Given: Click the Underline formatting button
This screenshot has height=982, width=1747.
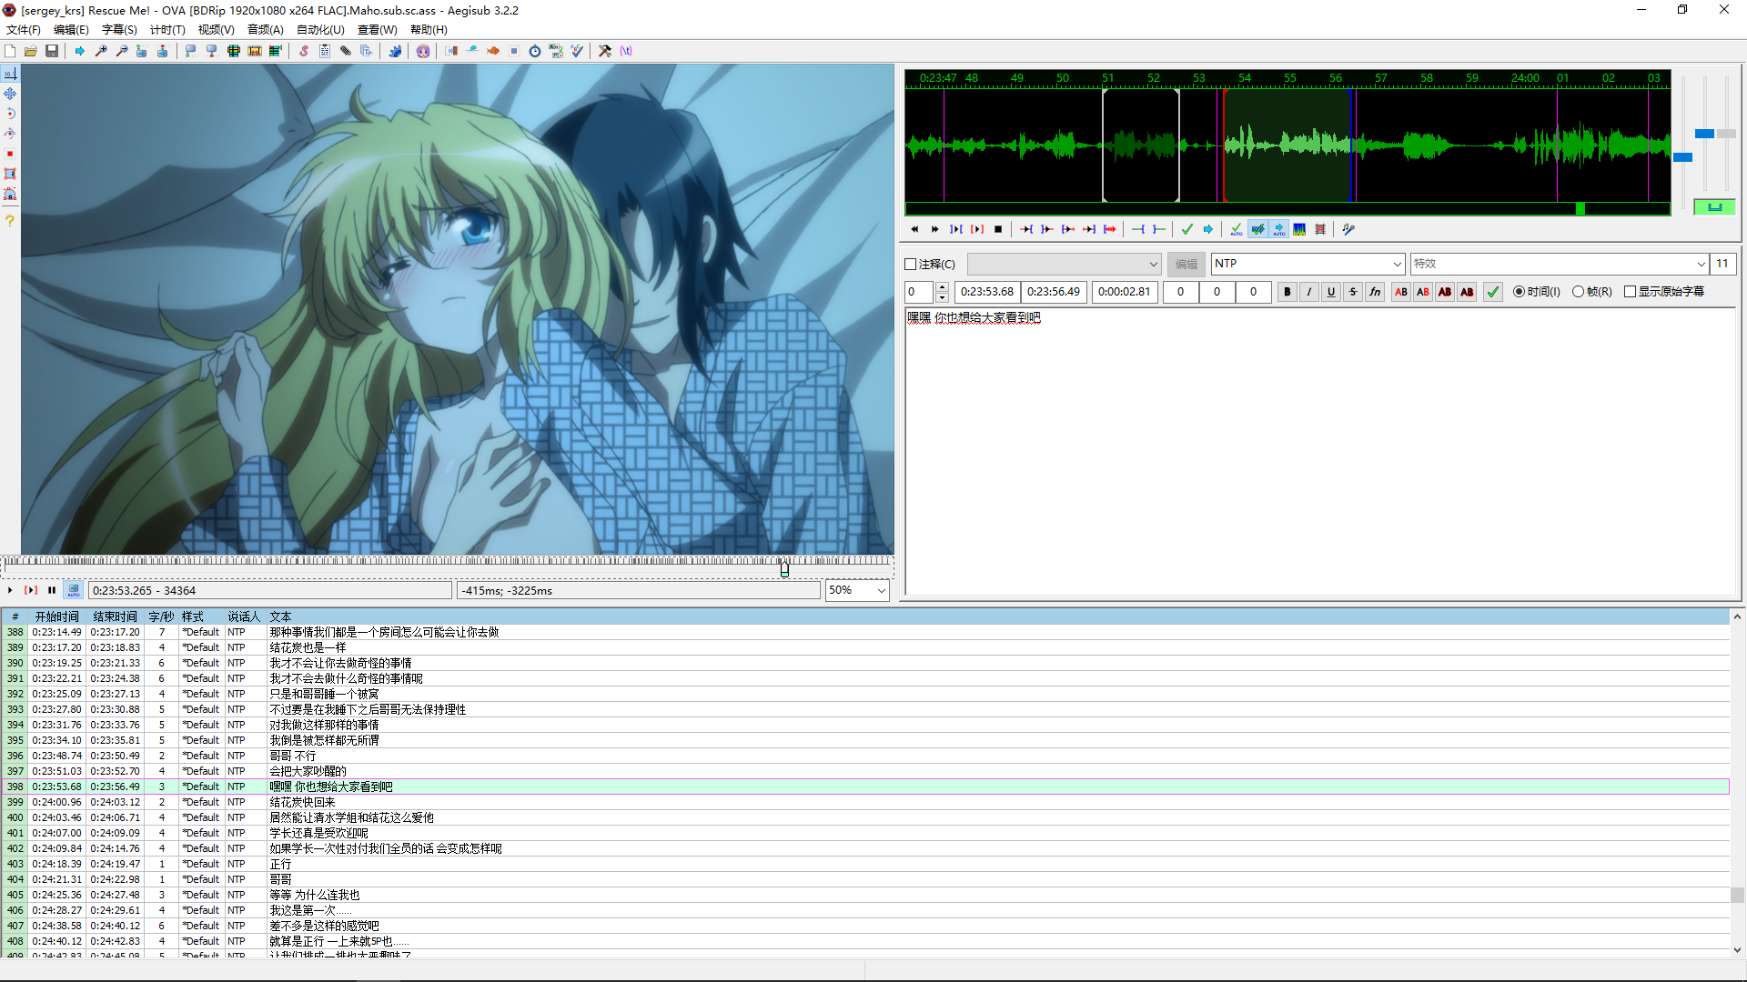Looking at the screenshot, I should point(1330,292).
